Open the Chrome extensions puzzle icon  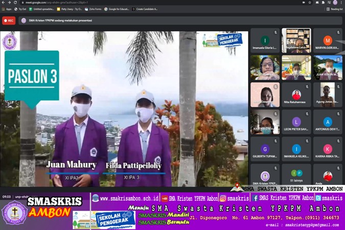323,3
